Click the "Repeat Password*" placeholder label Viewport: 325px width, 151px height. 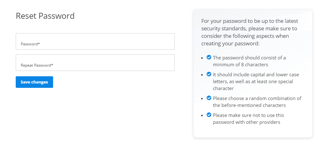point(37,65)
